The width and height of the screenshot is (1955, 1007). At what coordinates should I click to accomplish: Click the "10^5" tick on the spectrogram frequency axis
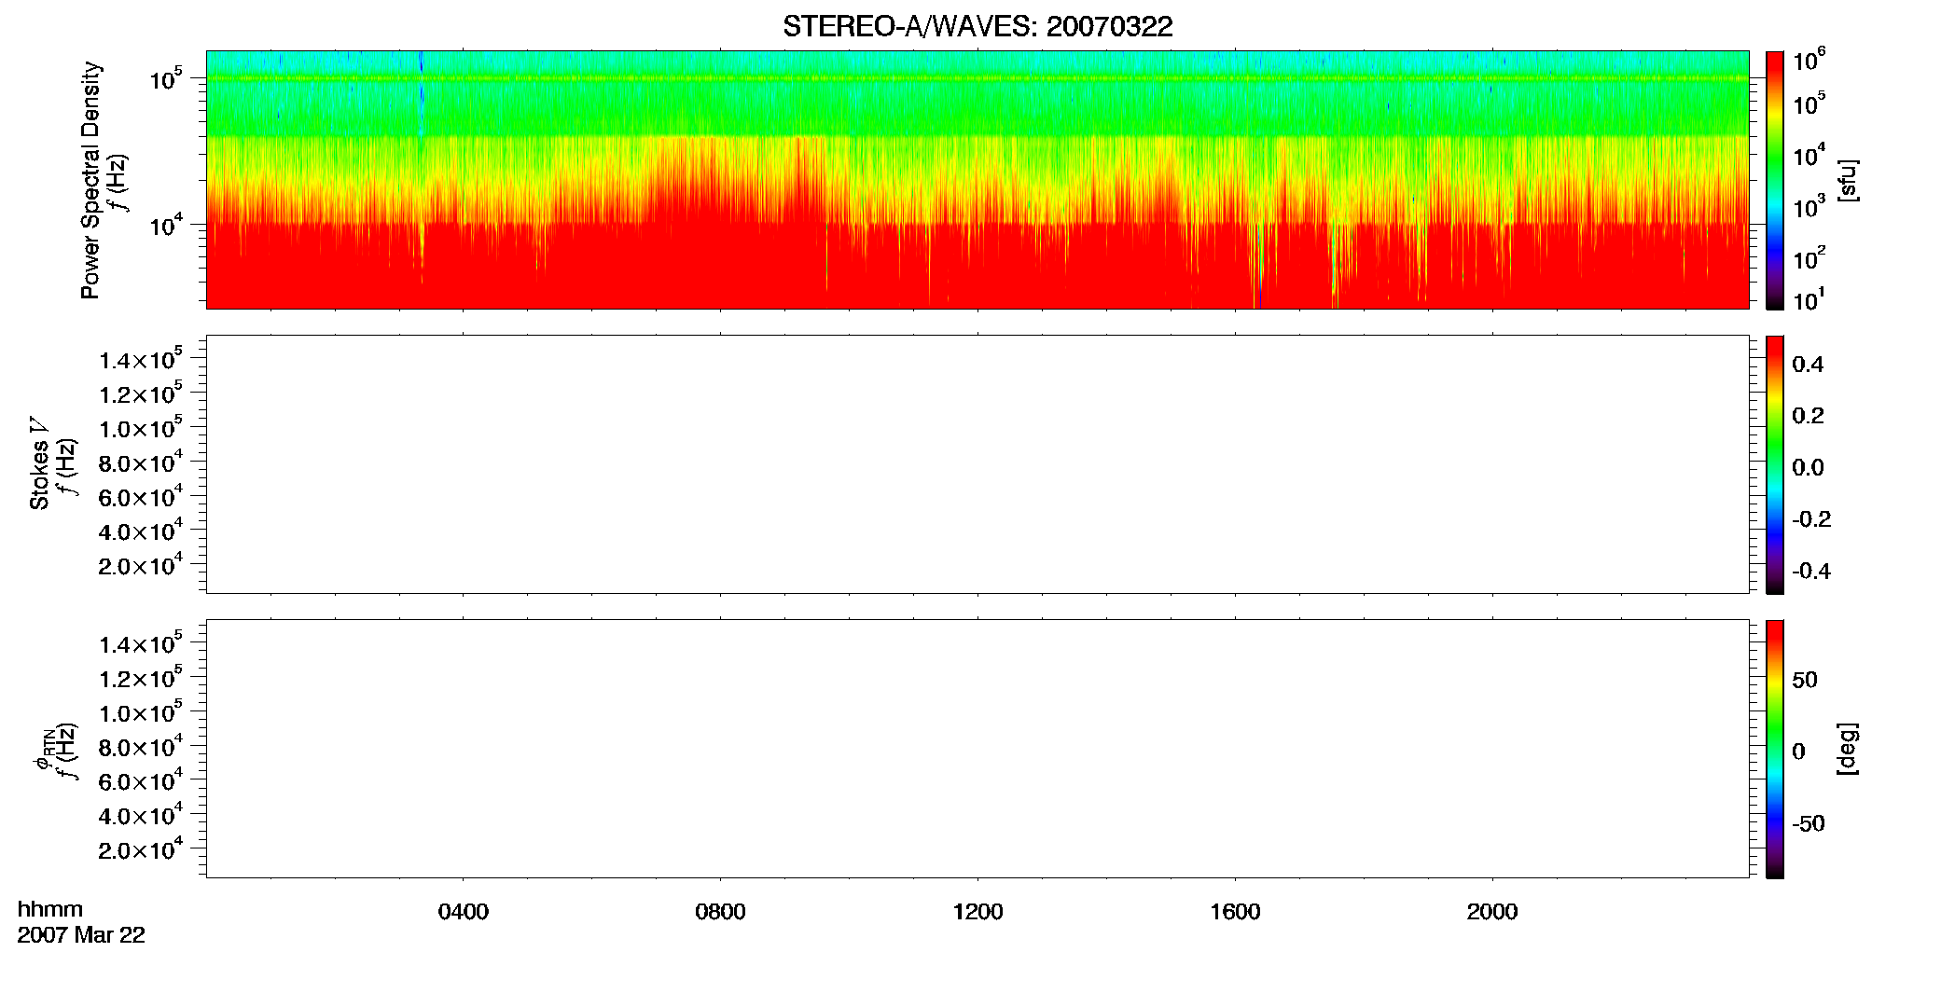coord(165,79)
